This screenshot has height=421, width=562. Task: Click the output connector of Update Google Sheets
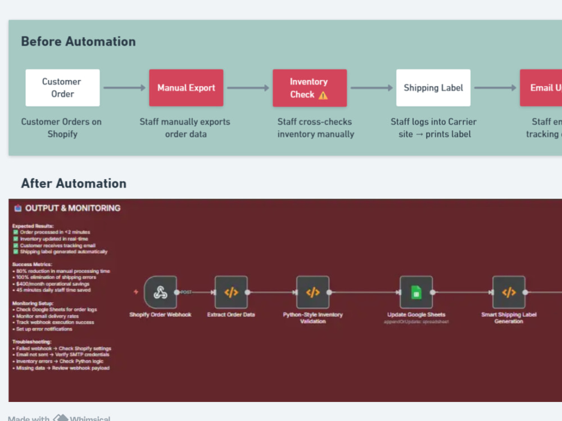(433, 292)
